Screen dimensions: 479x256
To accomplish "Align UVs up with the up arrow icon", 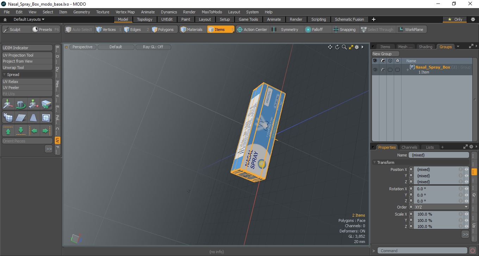I will [x=8, y=131].
